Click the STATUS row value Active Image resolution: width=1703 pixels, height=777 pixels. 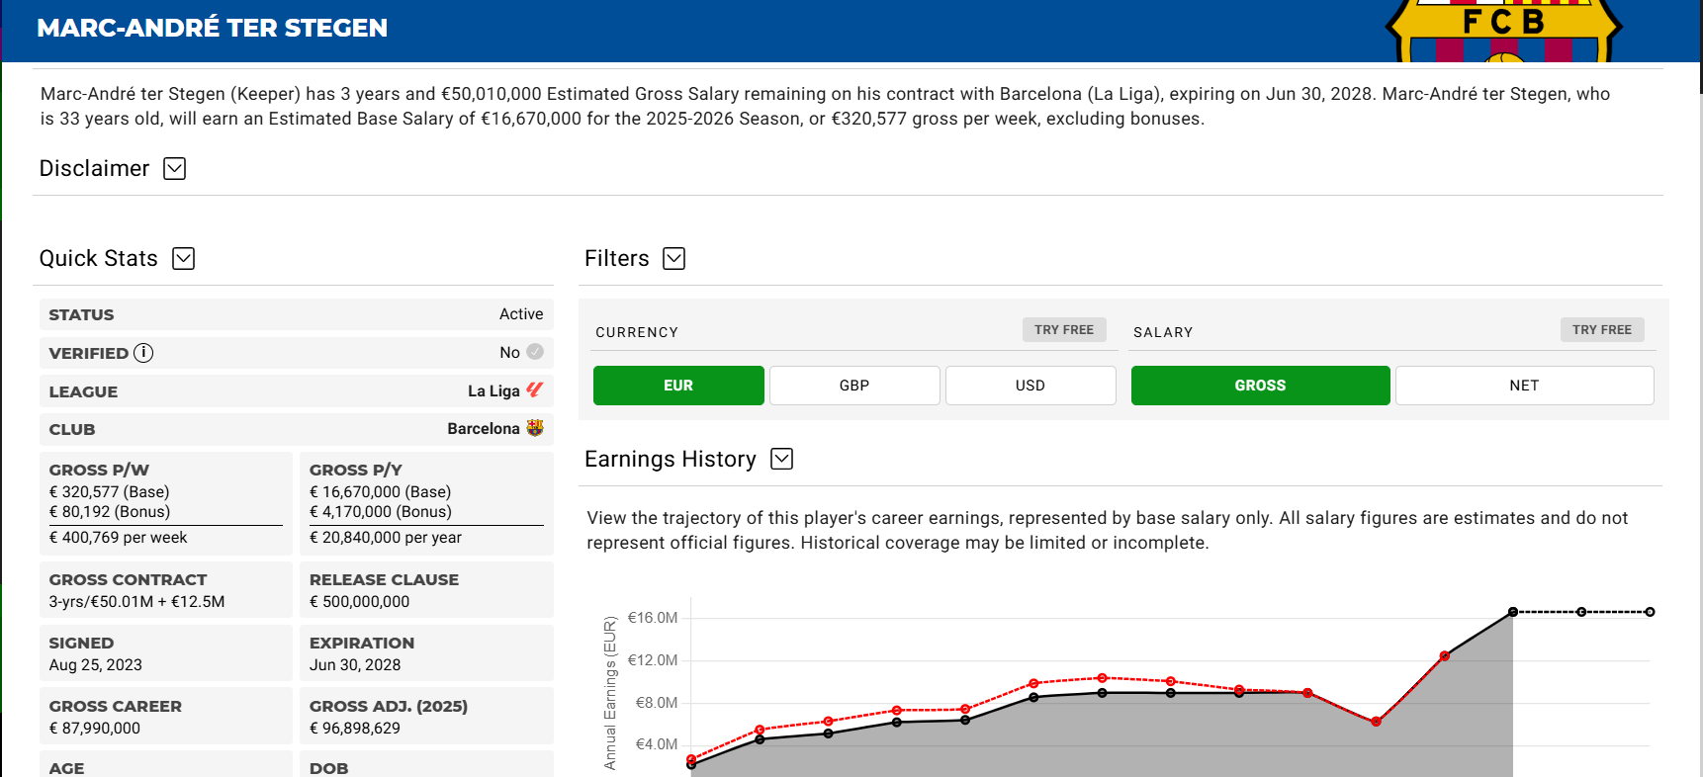[x=521, y=314]
